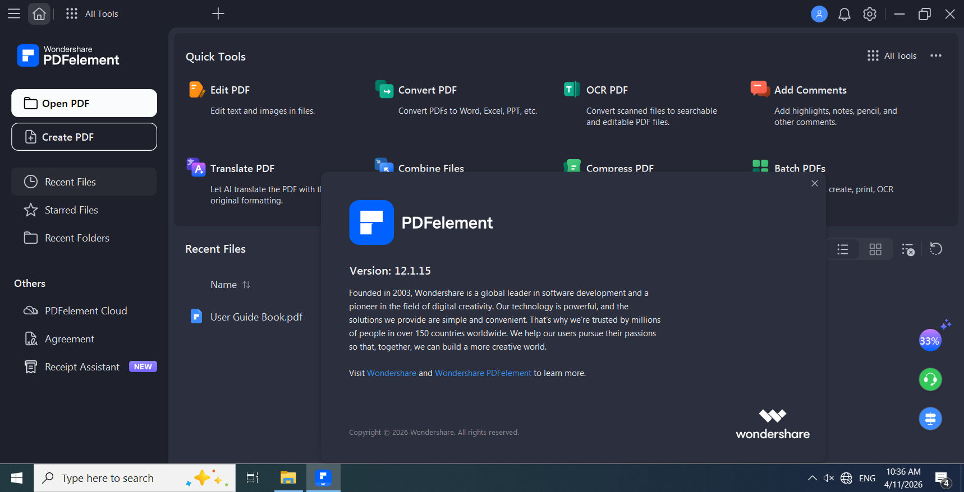Click the Create PDF button
964x492 pixels.
[x=84, y=137]
